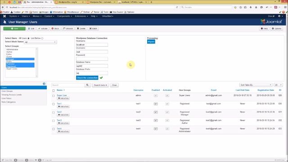Select Manager in the groups listbox
This screenshot has height=162, width=288.
coord(20,59)
